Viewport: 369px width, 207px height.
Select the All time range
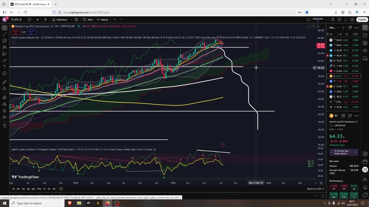54,189
